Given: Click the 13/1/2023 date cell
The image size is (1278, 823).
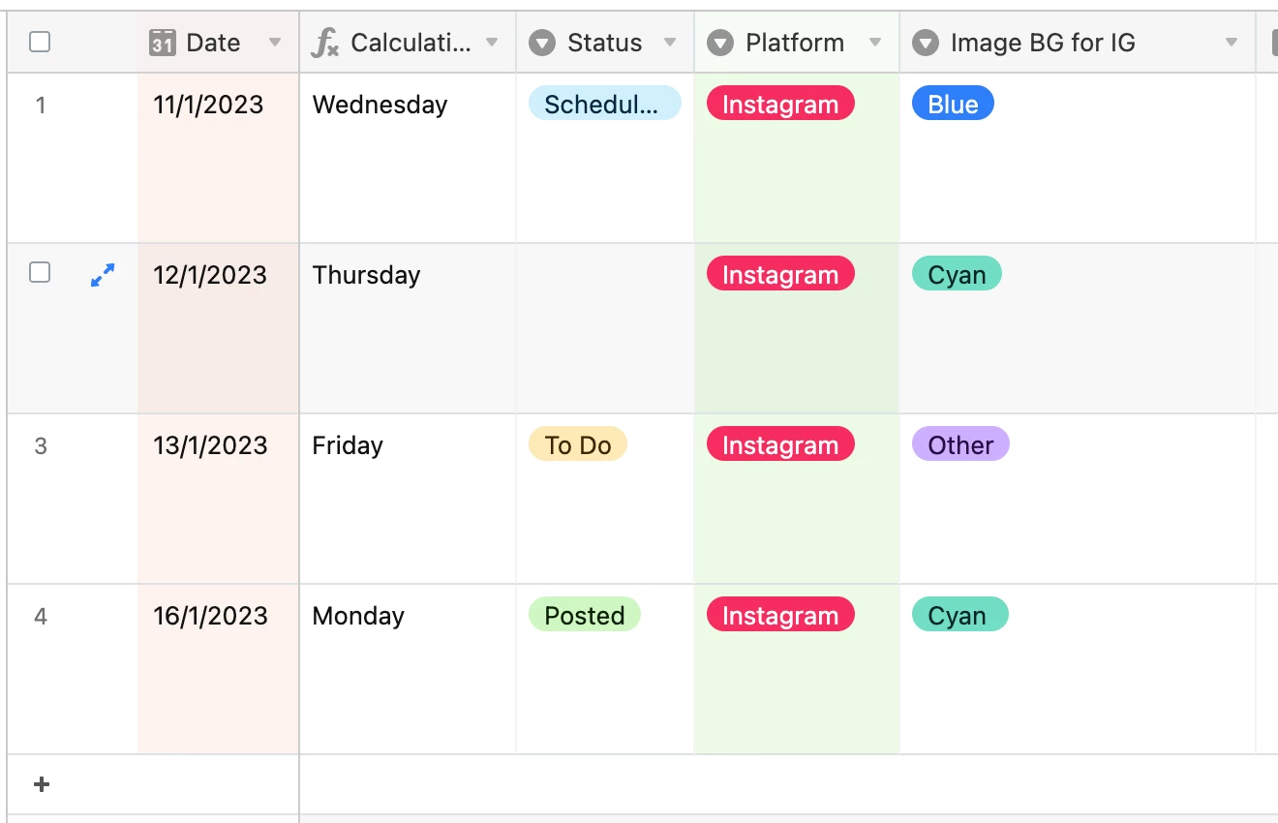Looking at the screenshot, I should pyautogui.click(x=210, y=445).
